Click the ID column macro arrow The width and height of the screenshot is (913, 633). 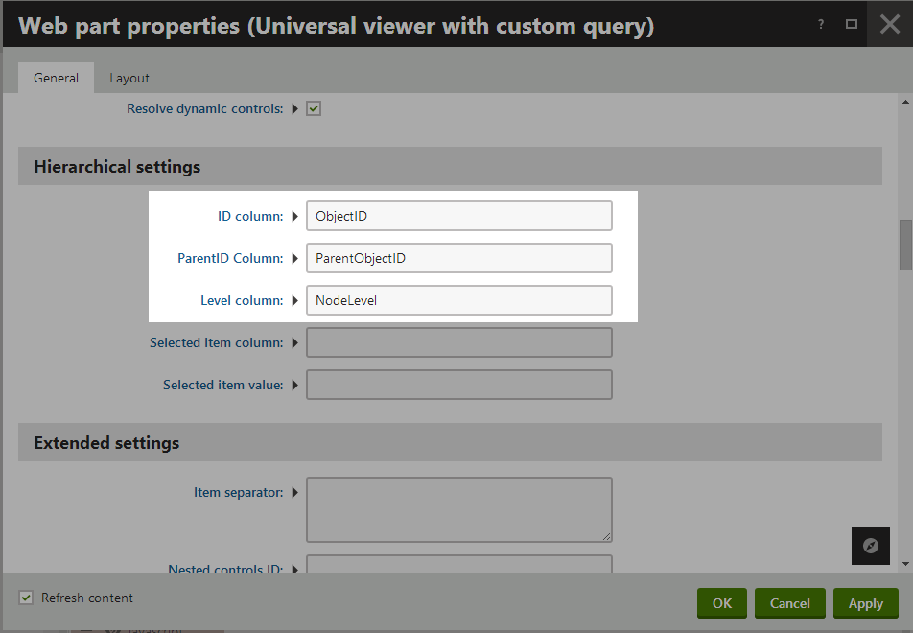pyautogui.click(x=295, y=216)
